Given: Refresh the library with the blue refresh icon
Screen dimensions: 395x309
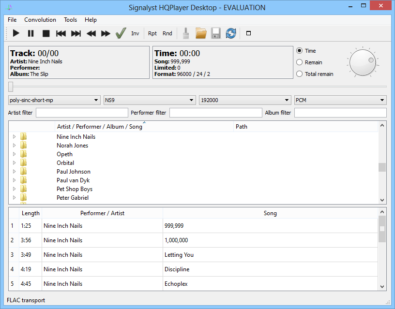Looking at the screenshot, I should pos(231,33).
